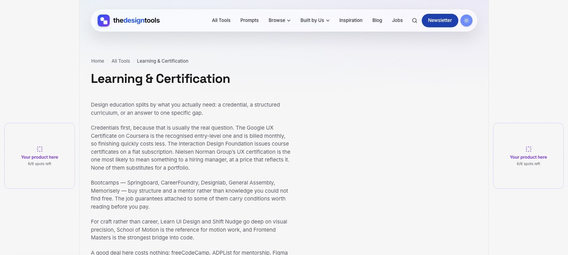Click left 'Your product here' ad text
The image size is (568, 255).
tap(40, 157)
